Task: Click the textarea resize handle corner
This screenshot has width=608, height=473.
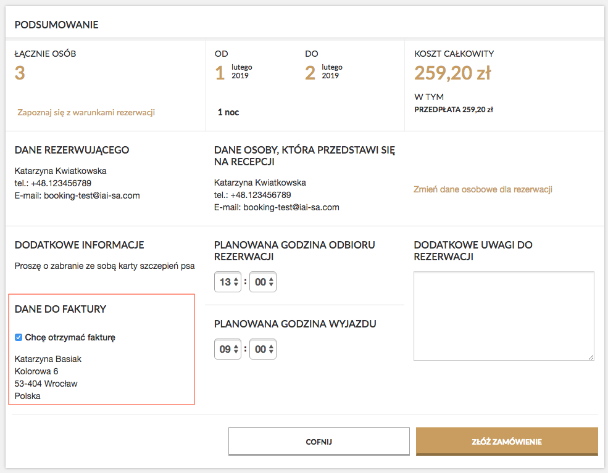Action: click(591, 357)
